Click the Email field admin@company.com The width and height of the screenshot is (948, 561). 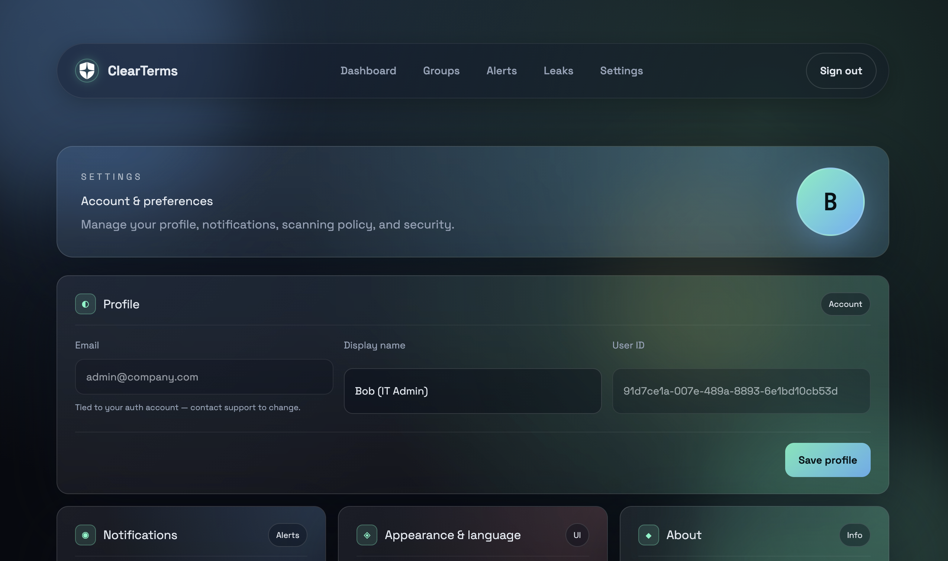(x=204, y=377)
